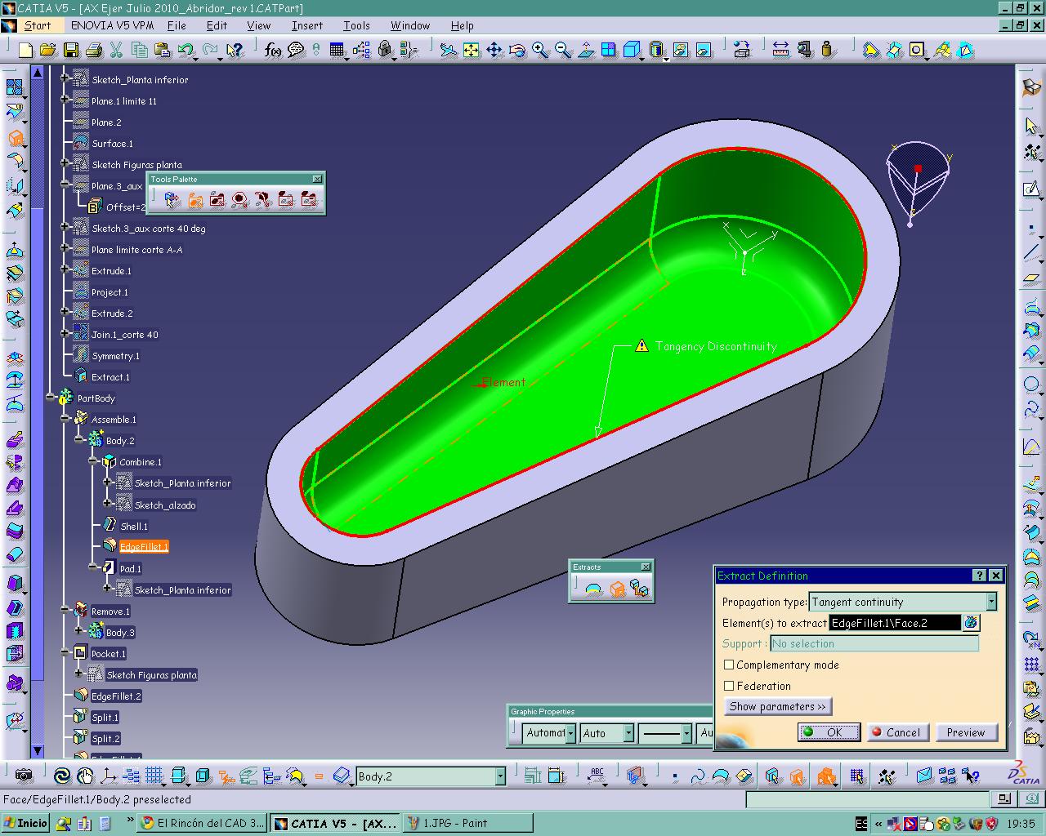This screenshot has width=1046, height=836.
Task: Click the Print icon in the toolbar
Action: [x=94, y=51]
